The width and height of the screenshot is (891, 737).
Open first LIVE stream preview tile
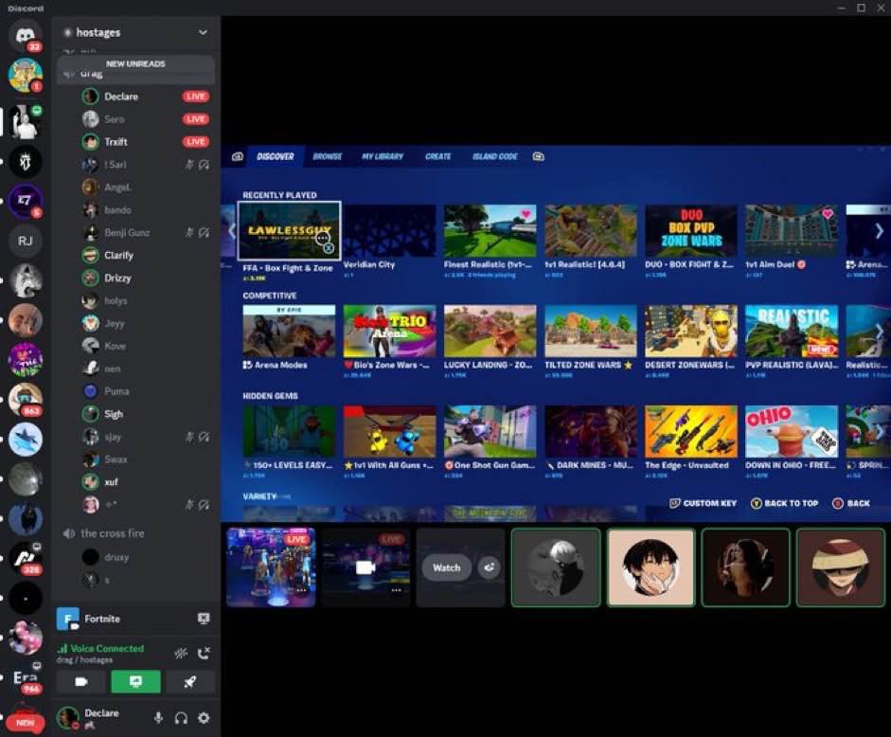click(x=271, y=567)
